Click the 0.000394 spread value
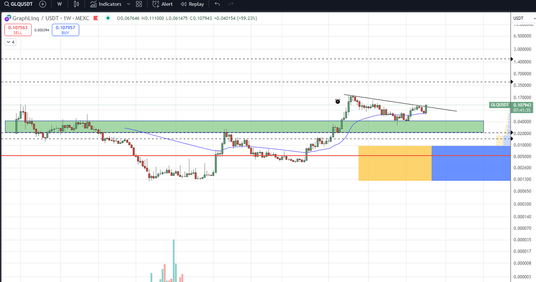This screenshot has width=536, height=282. pos(42,30)
